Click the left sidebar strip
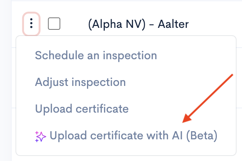242x161 pixels. coord(5,80)
